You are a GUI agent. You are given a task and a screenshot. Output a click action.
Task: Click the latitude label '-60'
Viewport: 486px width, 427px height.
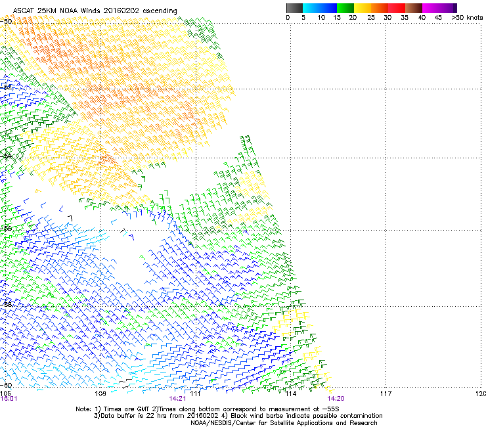(x=7, y=385)
